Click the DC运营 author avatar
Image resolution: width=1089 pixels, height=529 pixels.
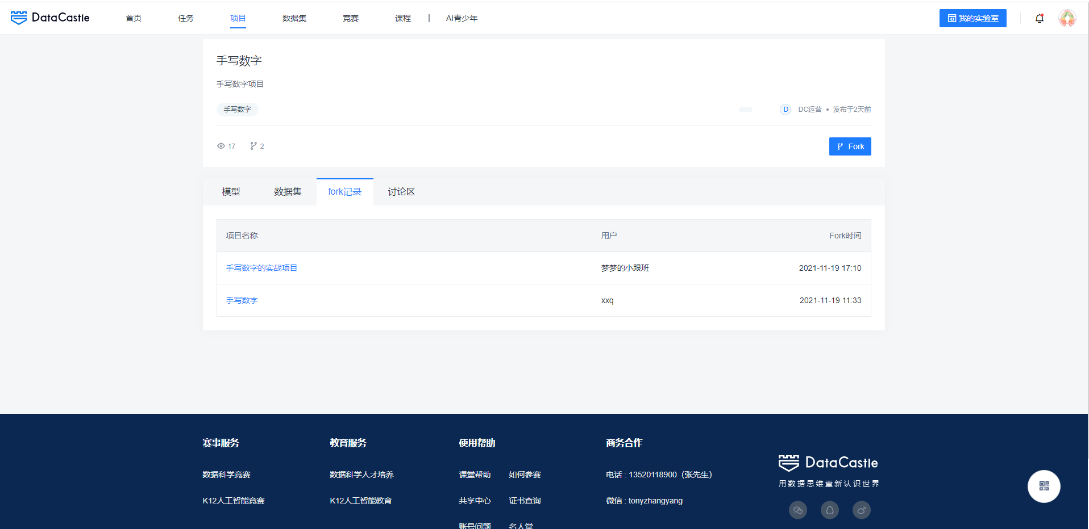coord(785,110)
